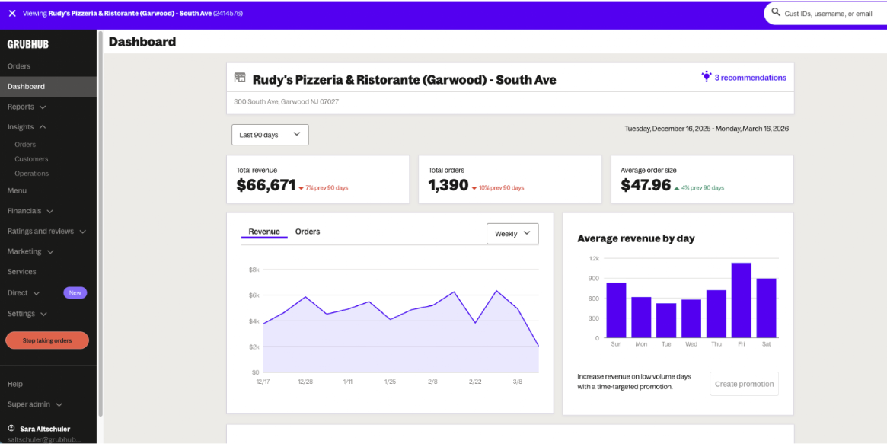The image size is (887, 444).
Task: Open the Weekly interval dropdown
Action: coord(512,234)
